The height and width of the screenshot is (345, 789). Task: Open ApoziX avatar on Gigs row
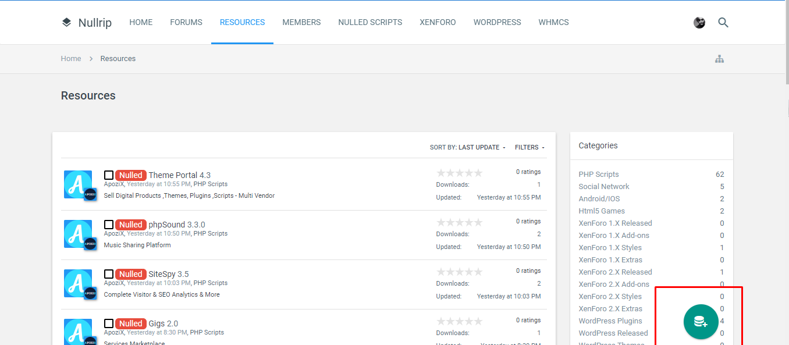[78, 332]
